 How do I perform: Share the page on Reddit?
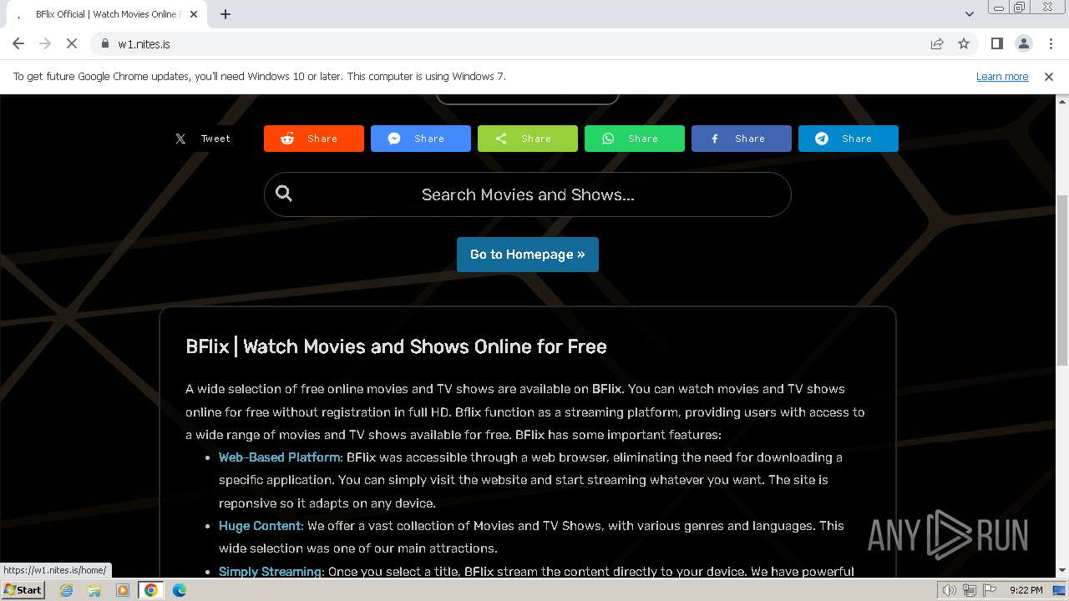tap(314, 139)
